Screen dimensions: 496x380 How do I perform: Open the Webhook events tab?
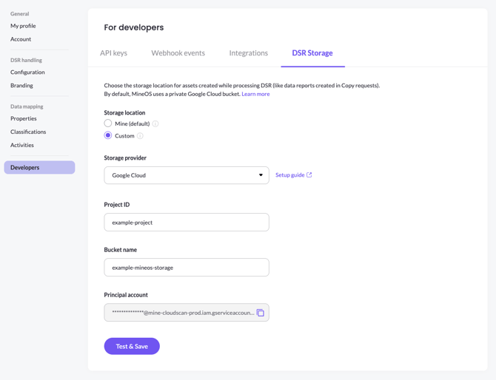(178, 53)
